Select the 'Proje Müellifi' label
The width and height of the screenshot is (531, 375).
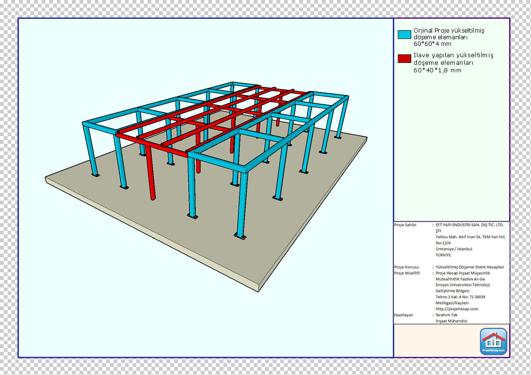coord(407,273)
